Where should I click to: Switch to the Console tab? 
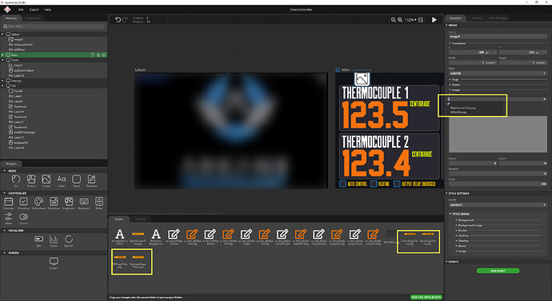tap(140, 220)
